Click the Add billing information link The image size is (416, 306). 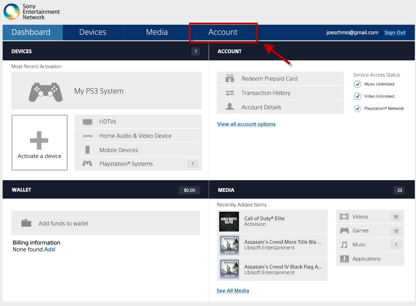[49, 249]
